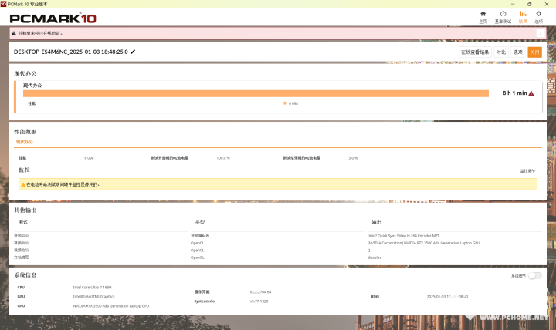Click the orange 现代办公 battery life bar
Viewport: 556px width, 330px height.
256,93
